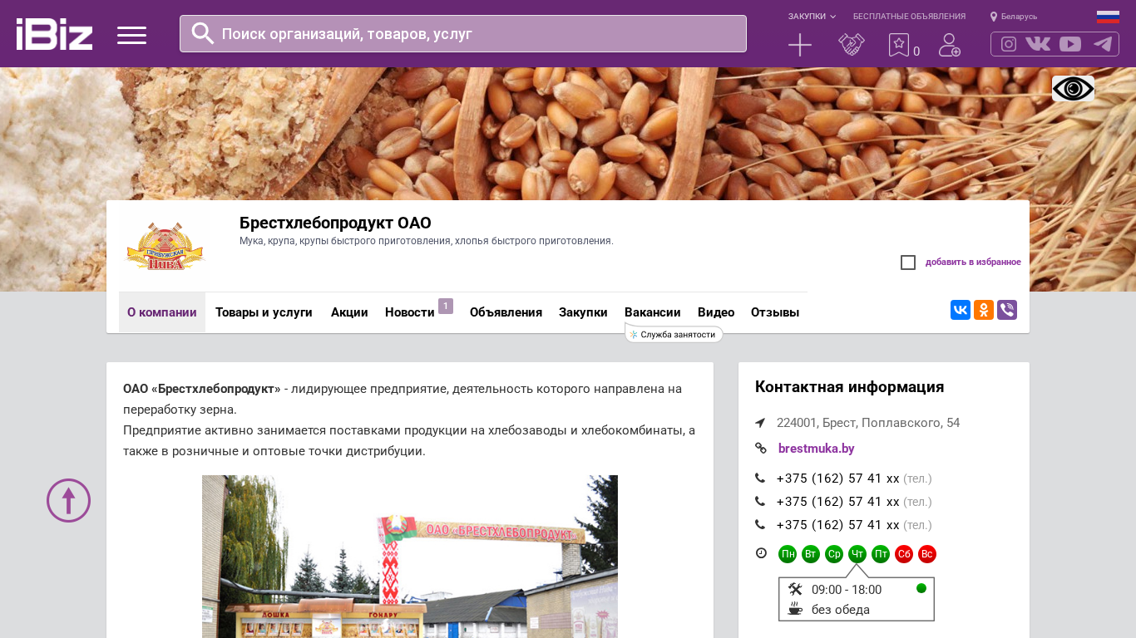The width and height of the screenshot is (1136, 638).
Task: Toggle accessibility eye view
Action: click(x=1073, y=89)
